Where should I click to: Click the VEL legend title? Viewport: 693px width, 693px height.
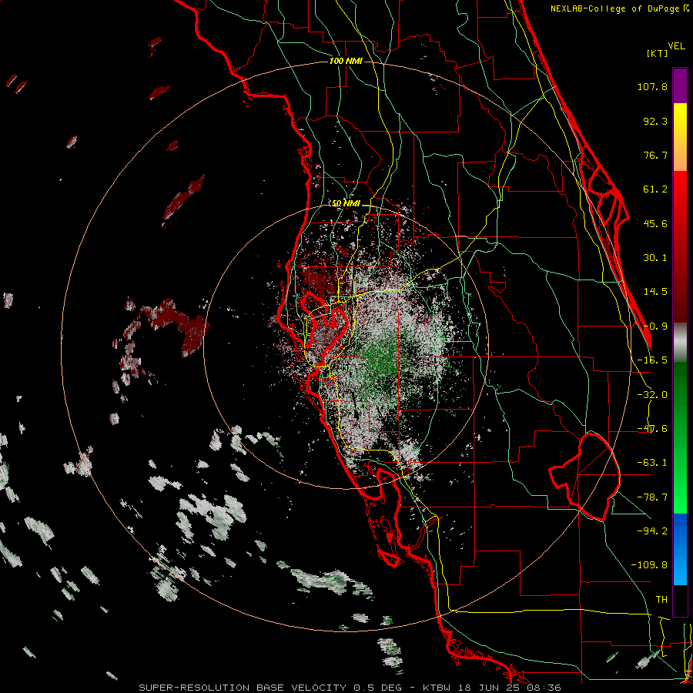click(676, 46)
